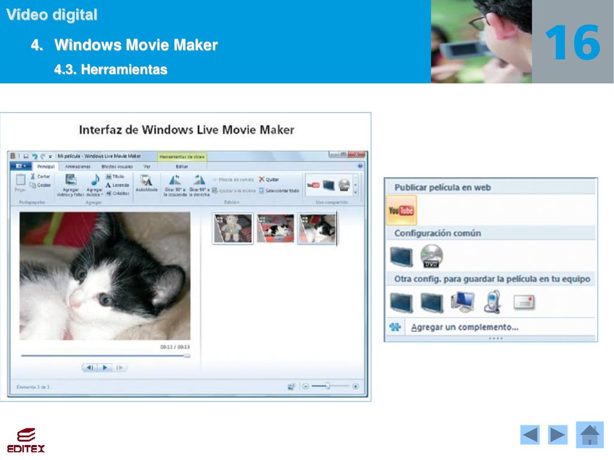This screenshot has width=614, height=460.
Task: Zoom in the timeline with the plus button
Action: coord(356,386)
